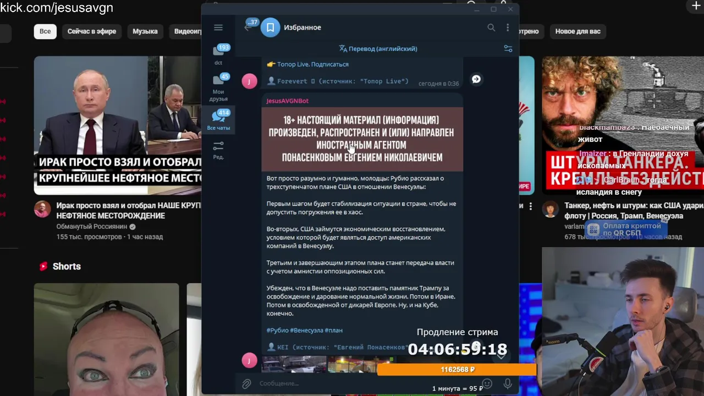Open the Ред. folder editor
This screenshot has height=396, width=704.
point(218,150)
